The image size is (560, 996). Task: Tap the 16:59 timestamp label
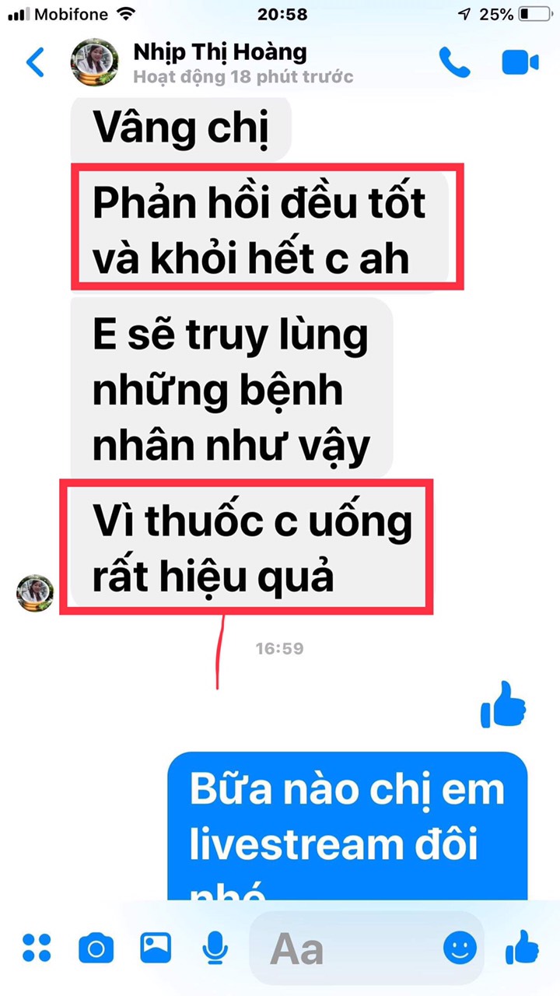click(x=280, y=648)
